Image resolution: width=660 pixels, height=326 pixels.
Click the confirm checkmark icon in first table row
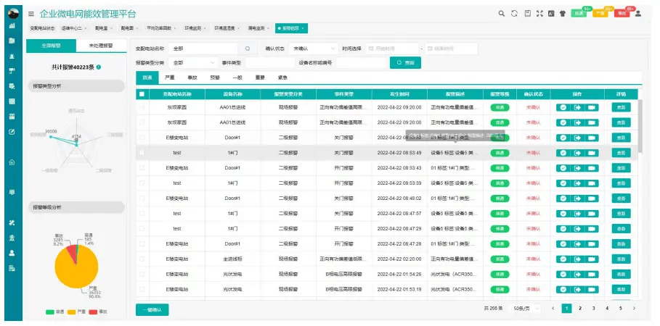pos(563,107)
